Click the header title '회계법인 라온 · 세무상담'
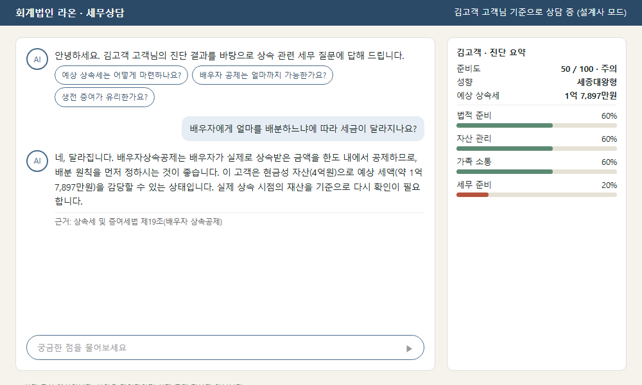 (x=69, y=13)
